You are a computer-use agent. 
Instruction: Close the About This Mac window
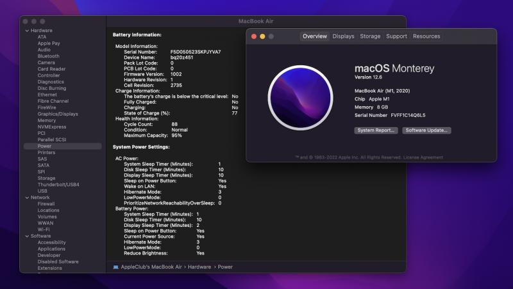point(254,36)
